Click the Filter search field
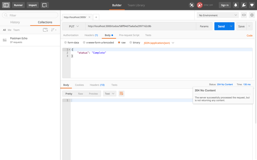257x160 pixels. (30, 15)
